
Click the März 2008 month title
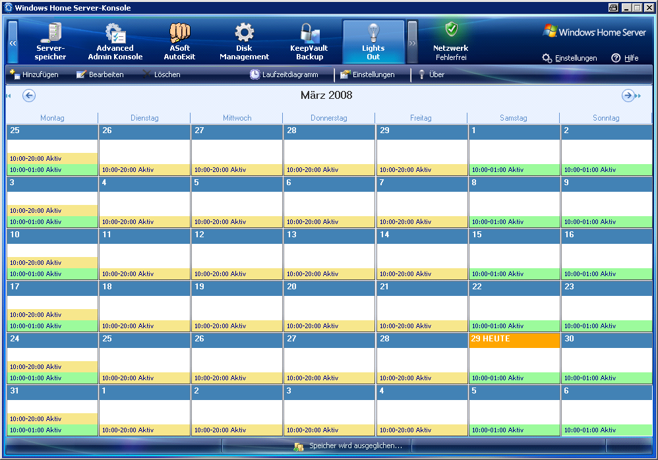[x=326, y=95]
